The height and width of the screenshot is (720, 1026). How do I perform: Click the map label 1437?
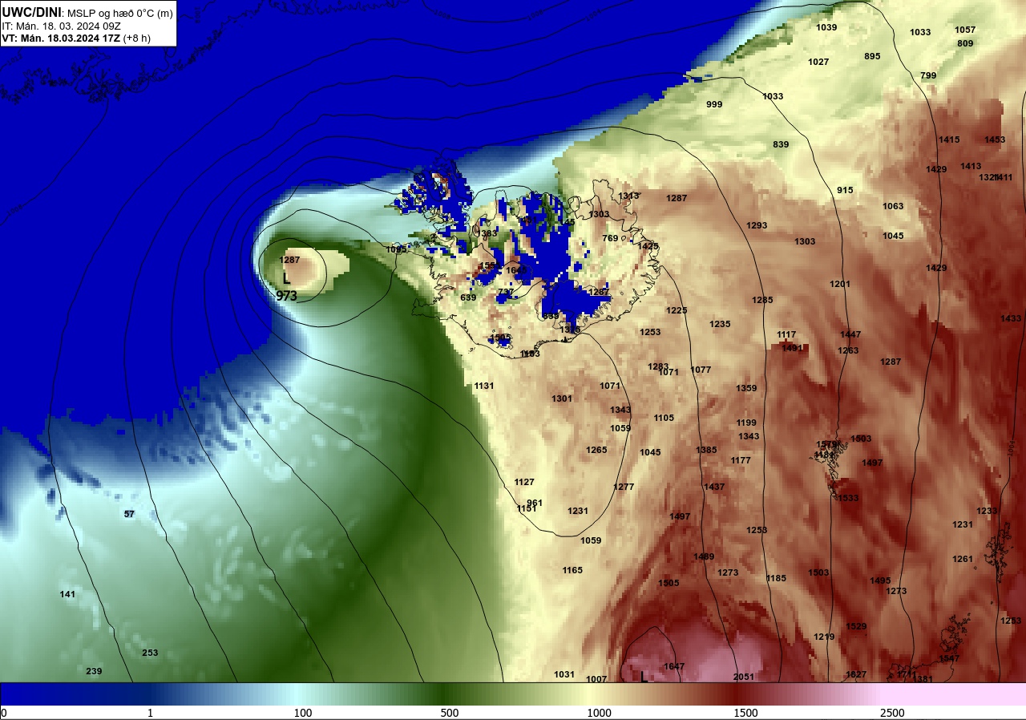pos(714,487)
